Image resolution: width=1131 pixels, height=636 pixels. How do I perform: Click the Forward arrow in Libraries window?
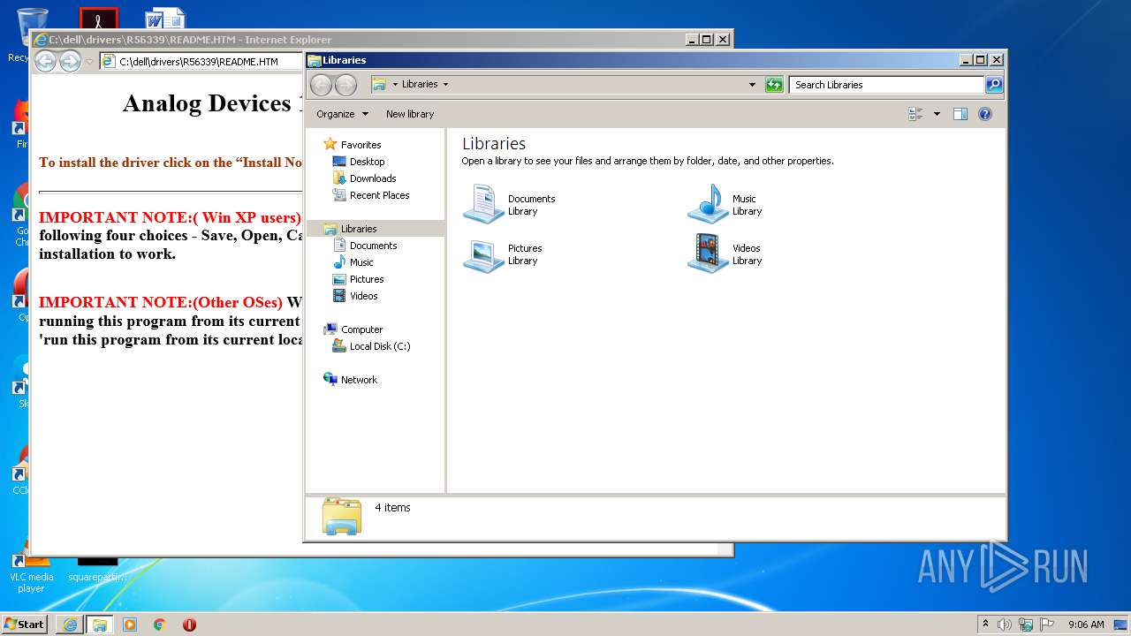point(345,85)
